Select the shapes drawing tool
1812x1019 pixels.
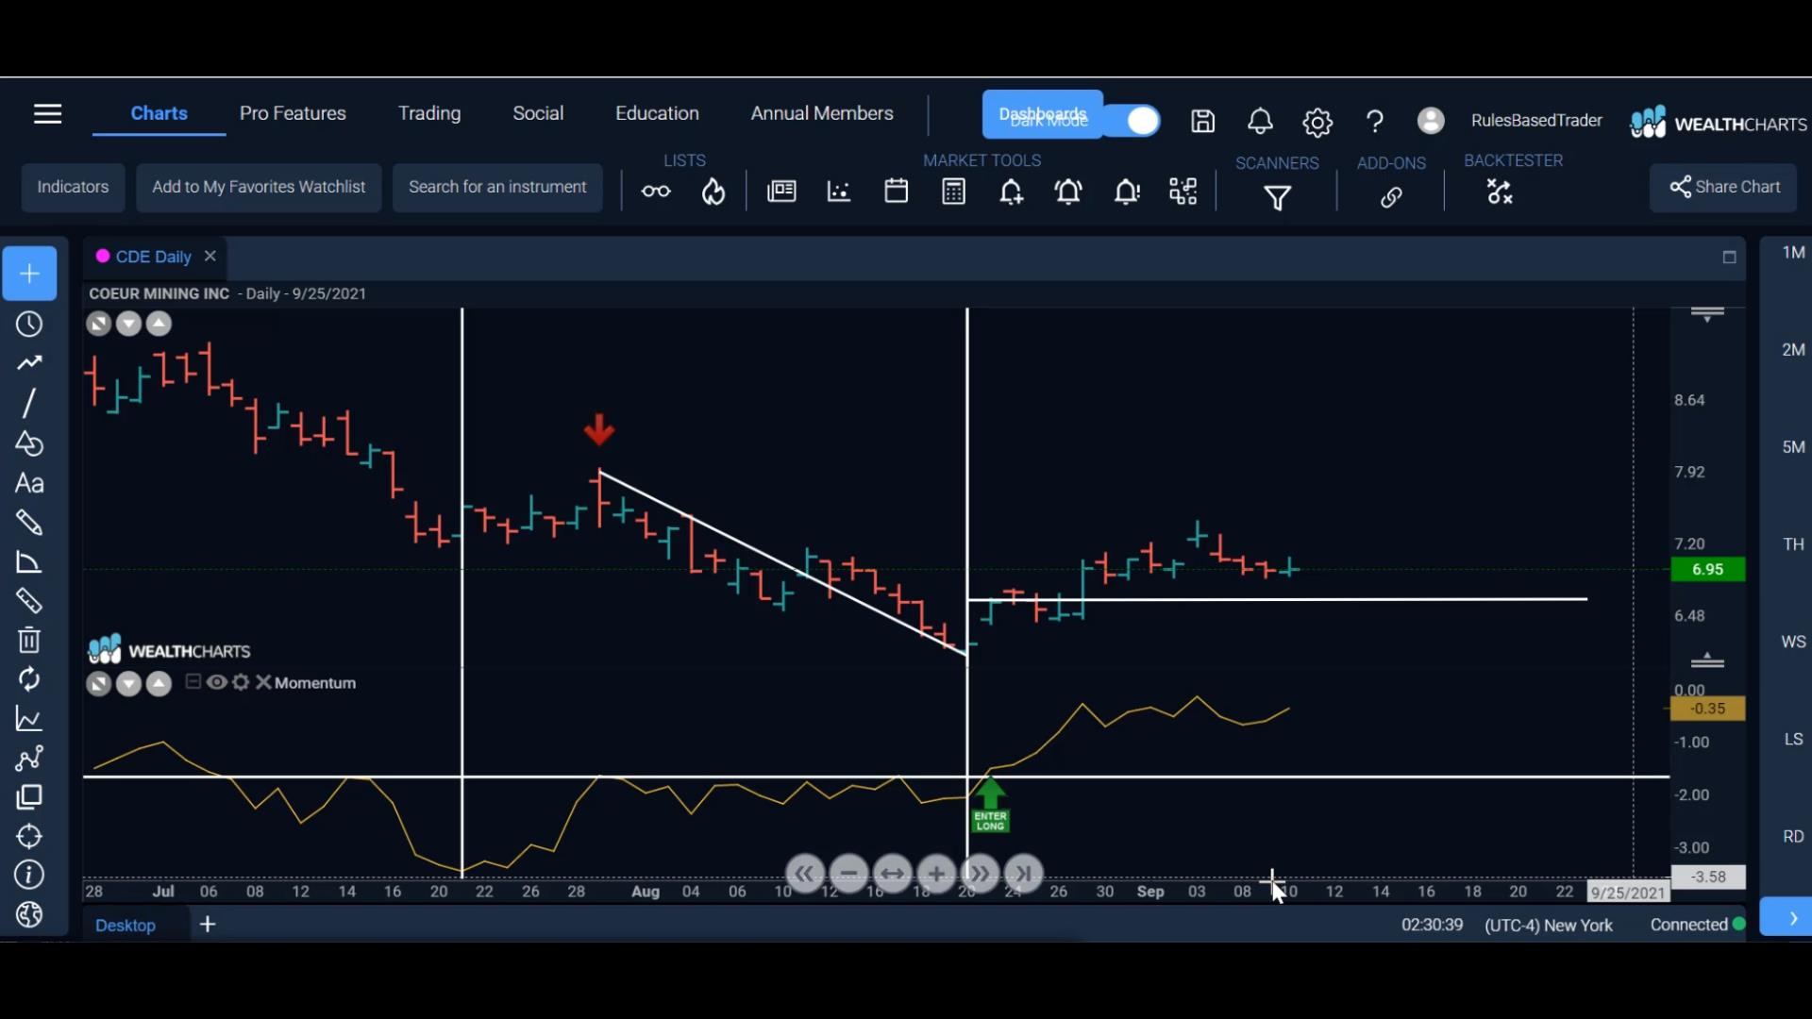pos(29,443)
